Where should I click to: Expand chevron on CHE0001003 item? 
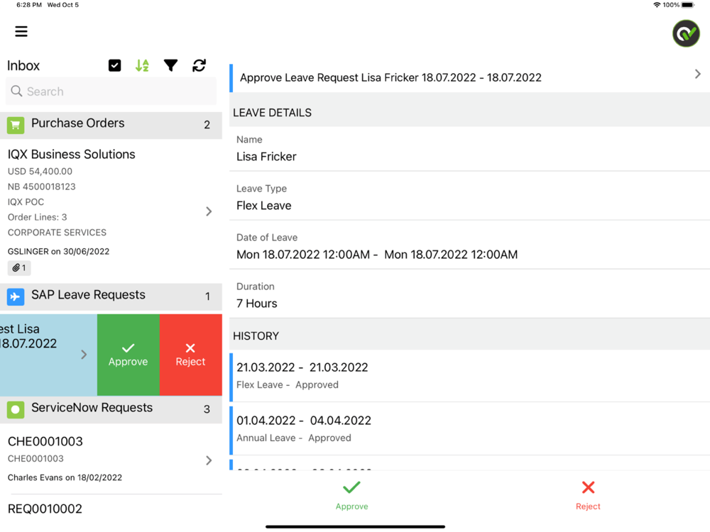tap(209, 460)
